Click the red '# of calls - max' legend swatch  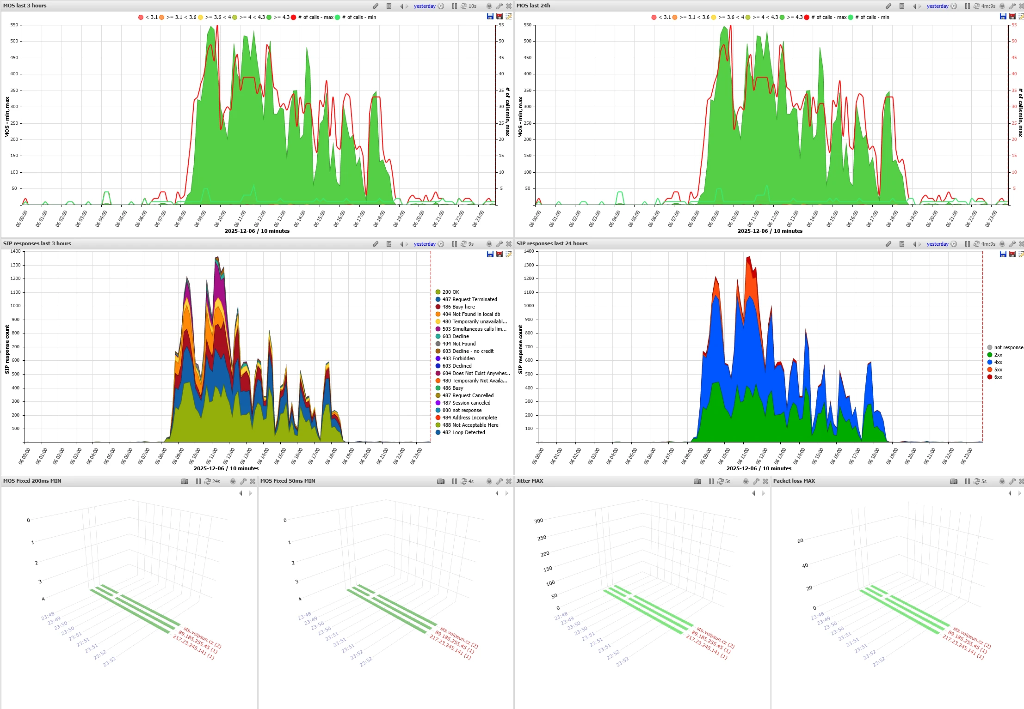coord(292,17)
